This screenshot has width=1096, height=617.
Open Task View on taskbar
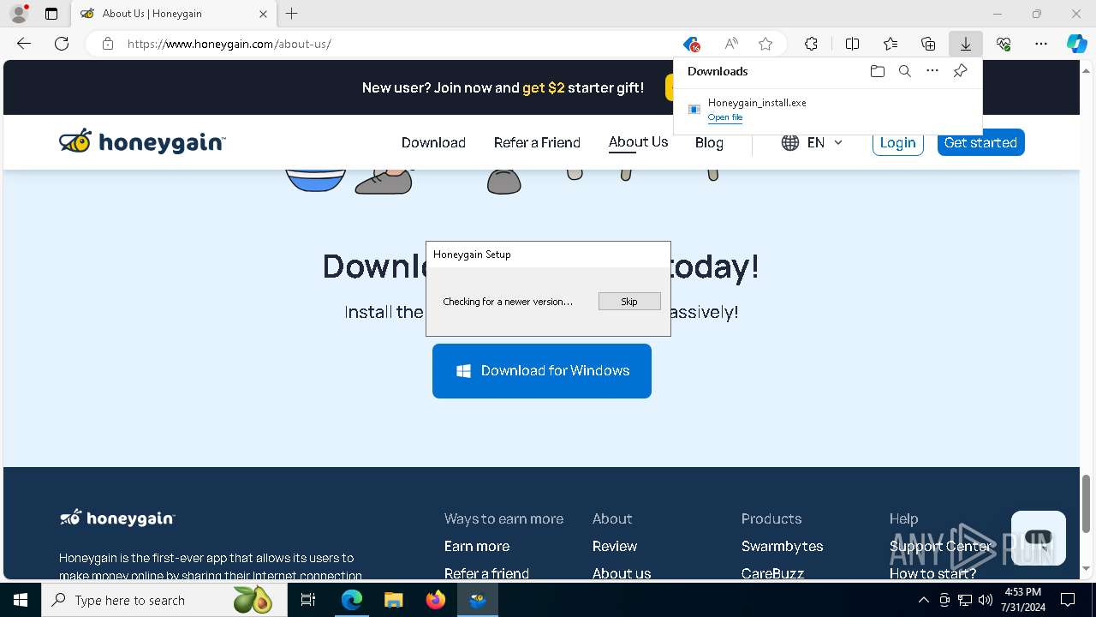click(x=308, y=600)
